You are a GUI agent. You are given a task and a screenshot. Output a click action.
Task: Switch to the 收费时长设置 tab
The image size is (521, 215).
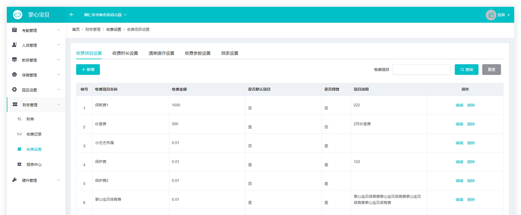pos(125,53)
